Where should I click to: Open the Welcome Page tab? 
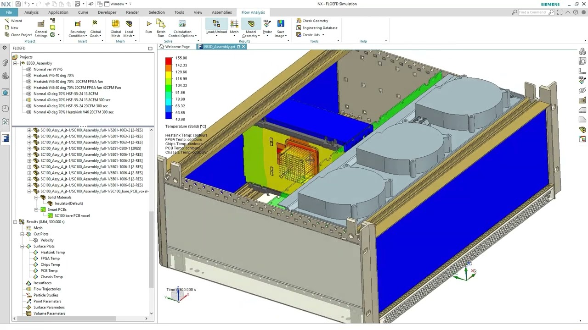pos(174,47)
